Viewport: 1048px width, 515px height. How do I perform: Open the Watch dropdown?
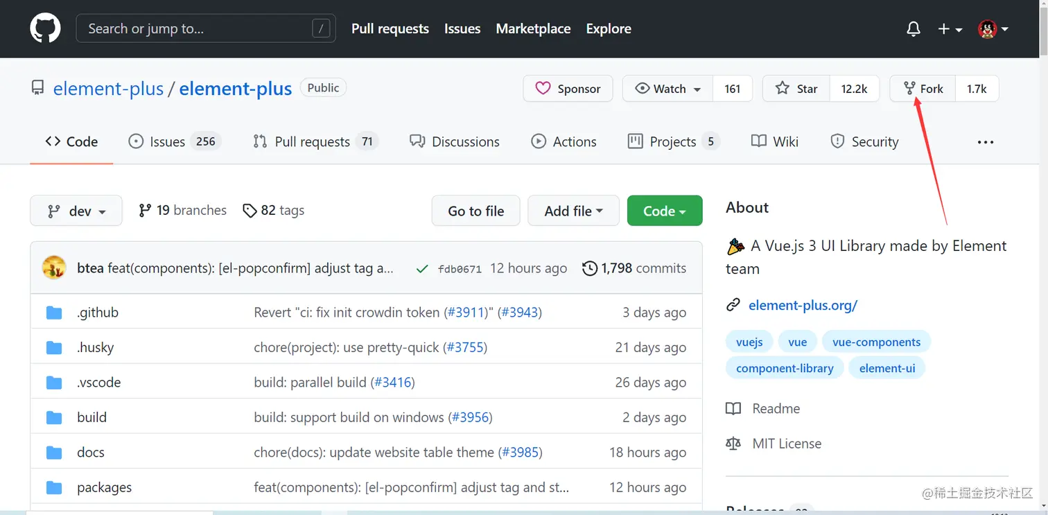pyautogui.click(x=668, y=89)
